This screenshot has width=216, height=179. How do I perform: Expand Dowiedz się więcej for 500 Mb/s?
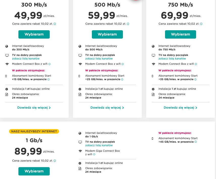(107, 108)
